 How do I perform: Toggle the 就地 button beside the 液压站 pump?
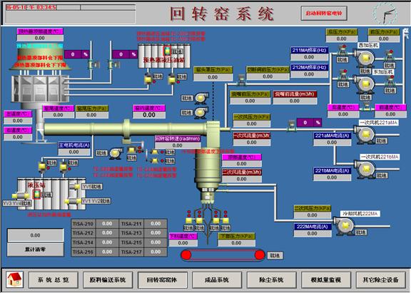coord(46,195)
